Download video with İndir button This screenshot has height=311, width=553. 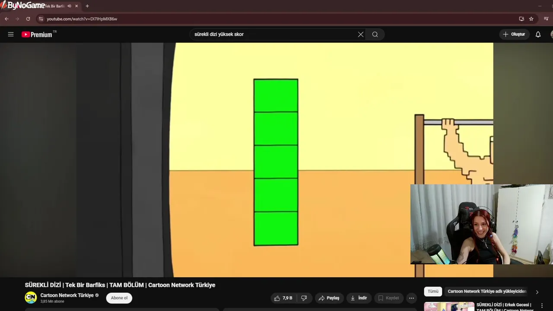359,298
